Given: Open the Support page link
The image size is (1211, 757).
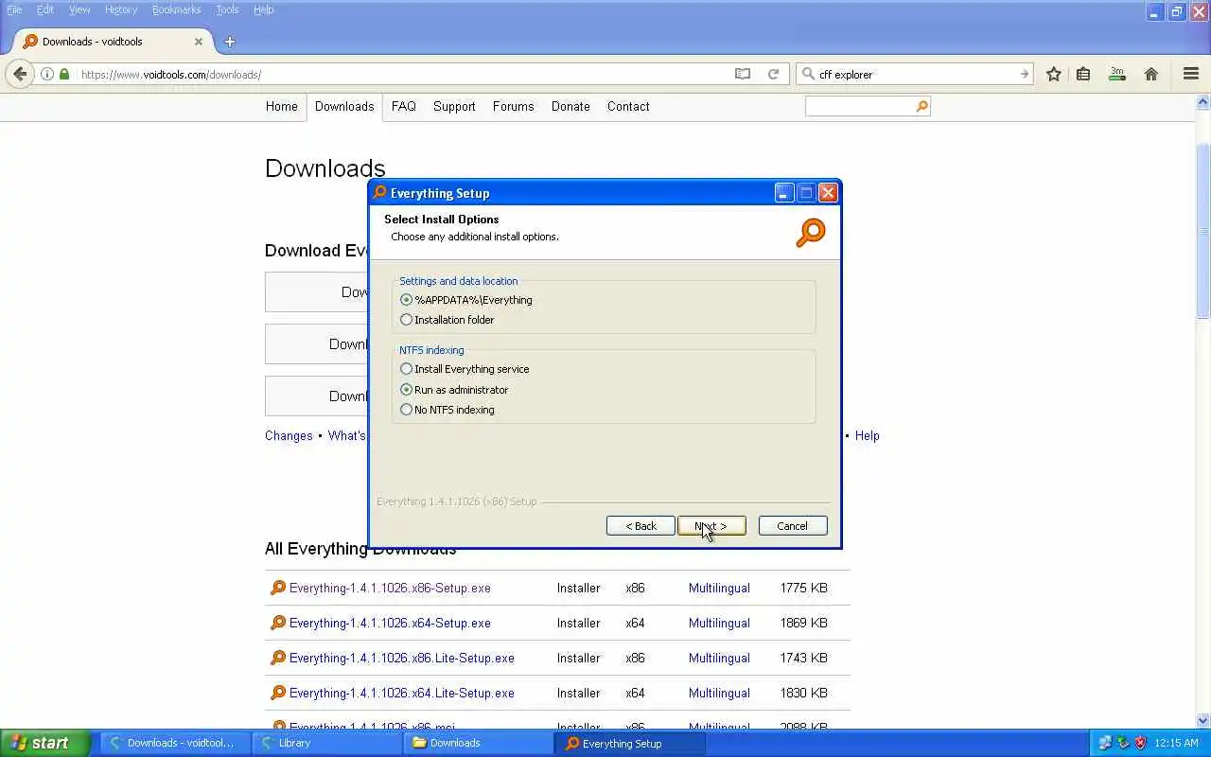Looking at the screenshot, I should click(454, 107).
